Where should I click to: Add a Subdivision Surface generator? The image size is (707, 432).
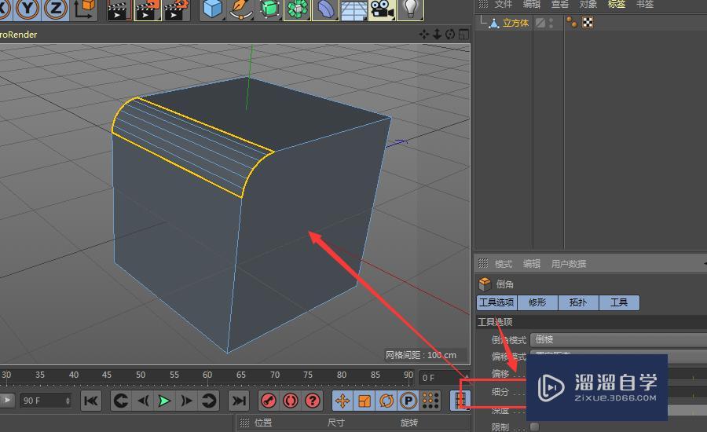[269, 9]
